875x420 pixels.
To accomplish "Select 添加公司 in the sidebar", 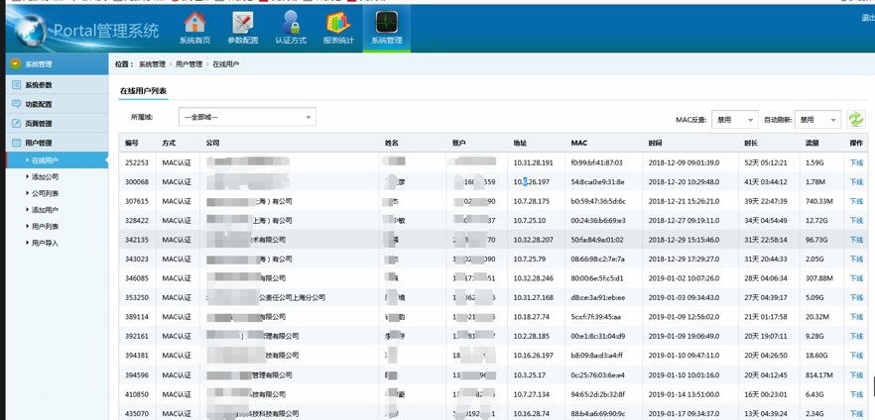I will click(x=45, y=177).
